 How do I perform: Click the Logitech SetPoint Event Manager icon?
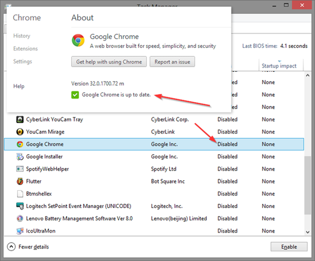(x=20, y=206)
